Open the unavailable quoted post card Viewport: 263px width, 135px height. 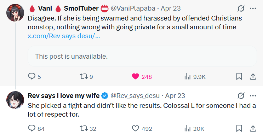[x=142, y=56]
